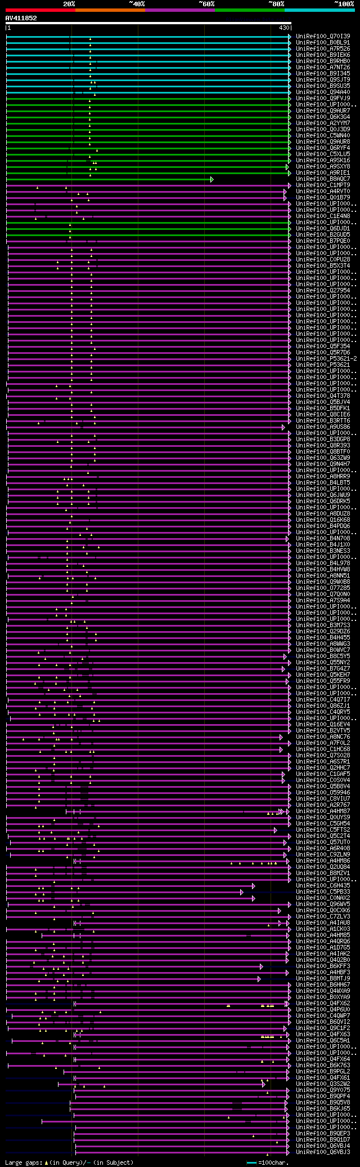Image resolution: width=360 pixels, height=1167 pixels.
Task: Select hit label UniRef100_C5WN40
Action: click(323, 135)
